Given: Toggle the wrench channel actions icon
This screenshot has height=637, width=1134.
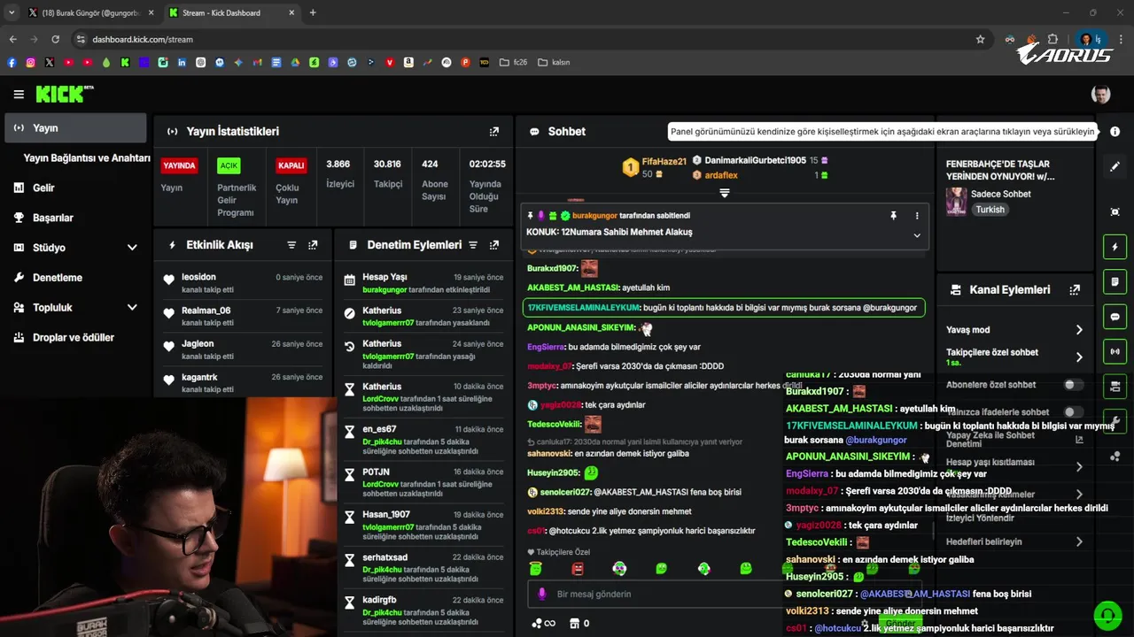Looking at the screenshot, I should [x=1115, y=421].
